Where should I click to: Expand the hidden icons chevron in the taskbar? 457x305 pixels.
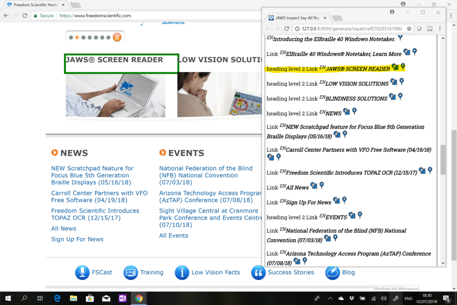[x=330, y=298]
